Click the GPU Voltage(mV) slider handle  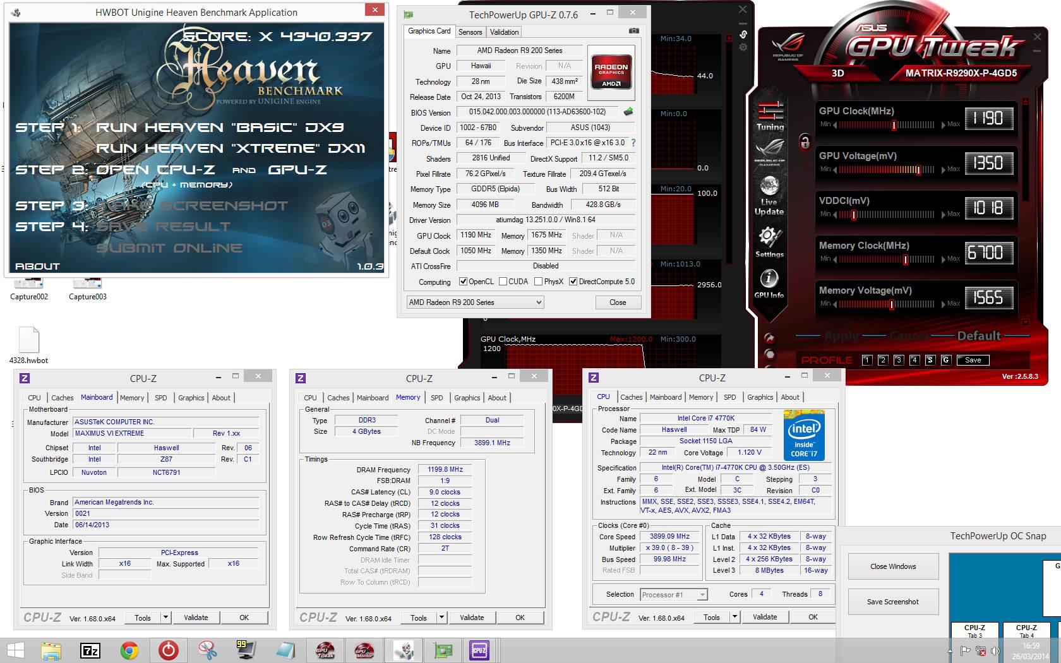918,170
